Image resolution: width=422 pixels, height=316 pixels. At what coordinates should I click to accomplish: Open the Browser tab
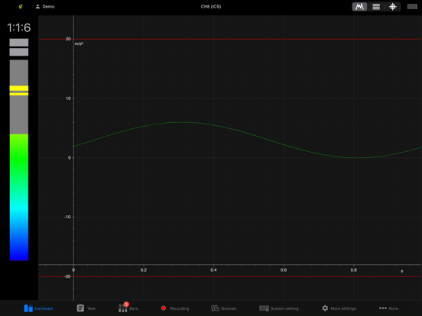pos(224,308)
